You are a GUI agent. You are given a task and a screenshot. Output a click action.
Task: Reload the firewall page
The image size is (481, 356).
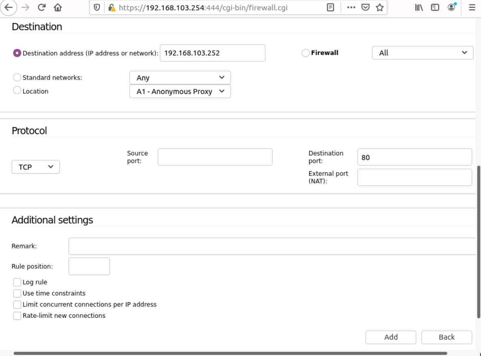41,8
